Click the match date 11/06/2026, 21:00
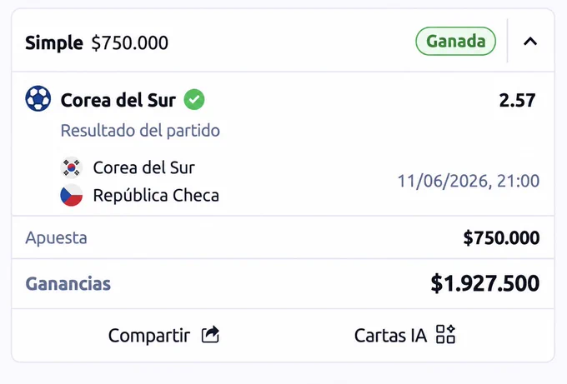The image size is (567, 384). tap(469, 181)
